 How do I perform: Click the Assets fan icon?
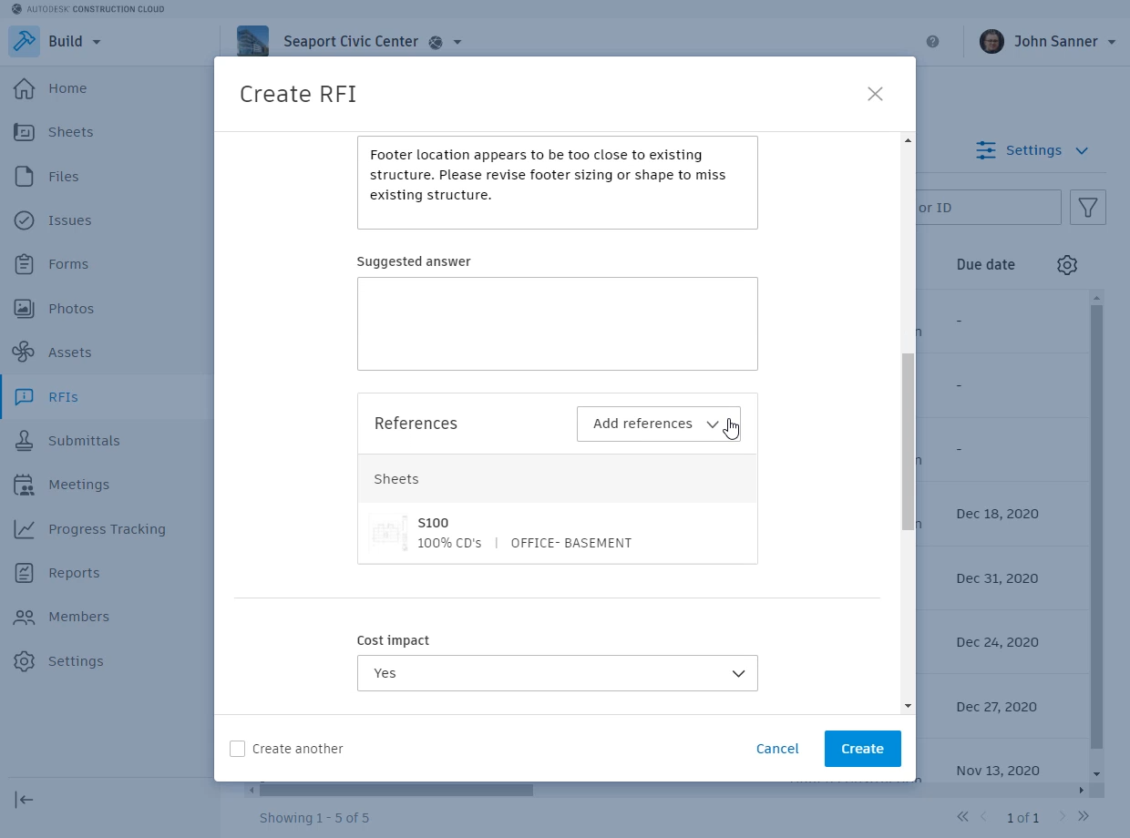(x=25, y=352)
